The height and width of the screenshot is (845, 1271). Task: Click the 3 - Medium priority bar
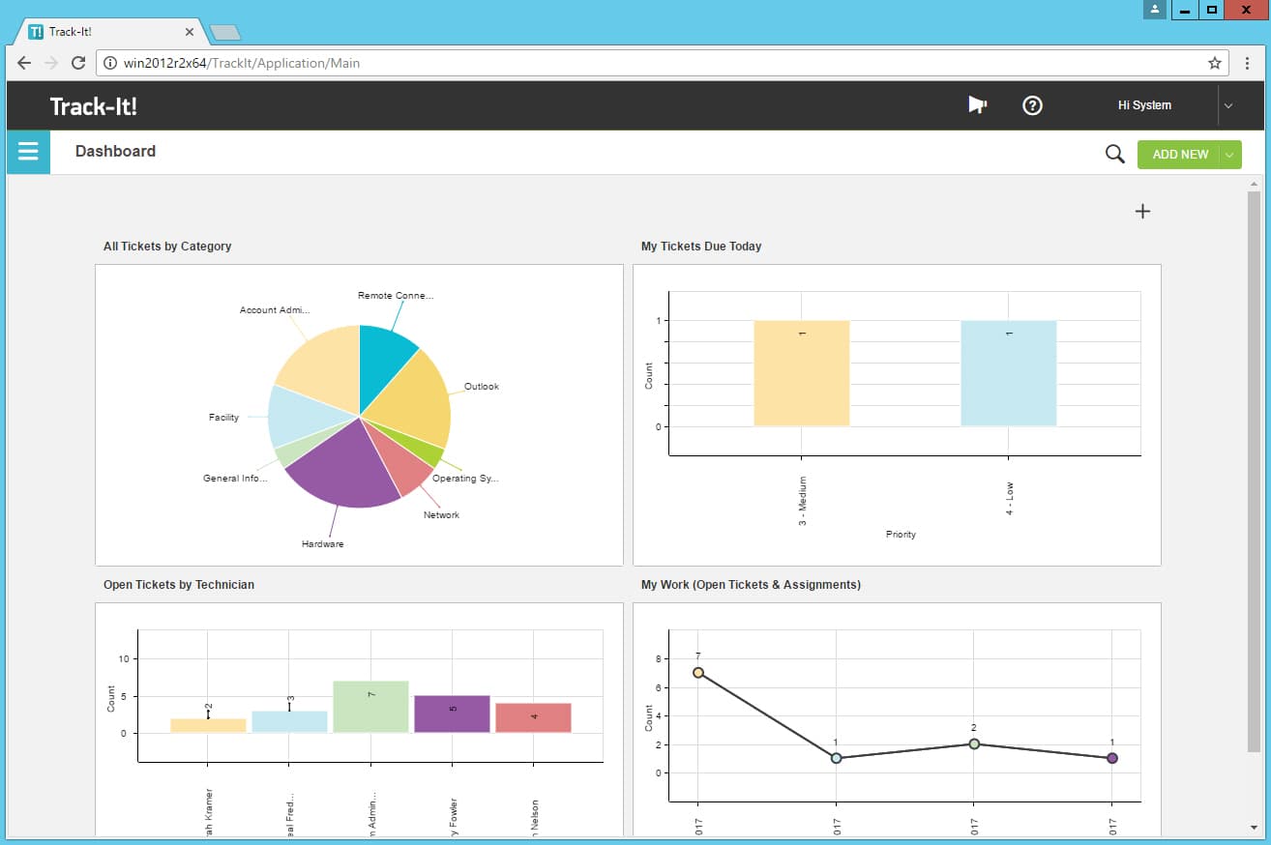pos(801,373)
